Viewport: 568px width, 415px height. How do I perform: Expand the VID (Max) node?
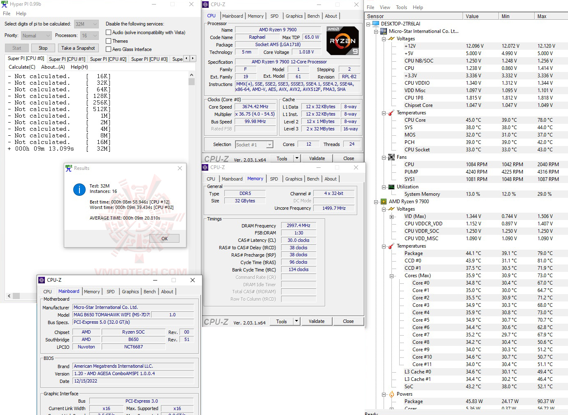[391, 216]
